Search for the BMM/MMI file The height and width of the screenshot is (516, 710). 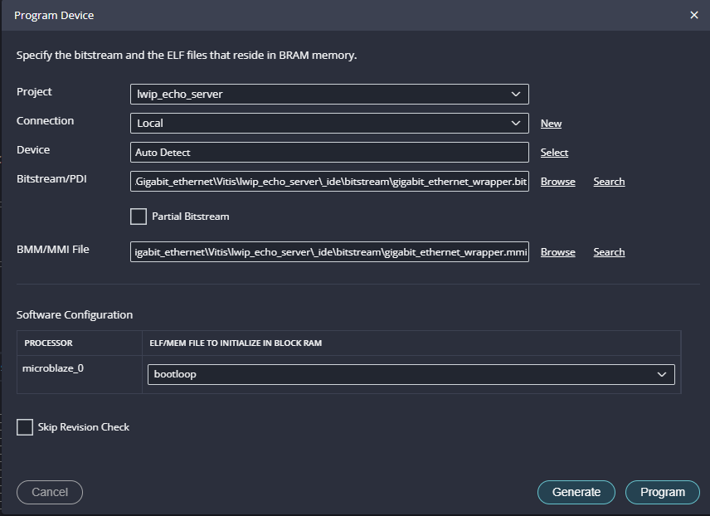pos(609,252)
